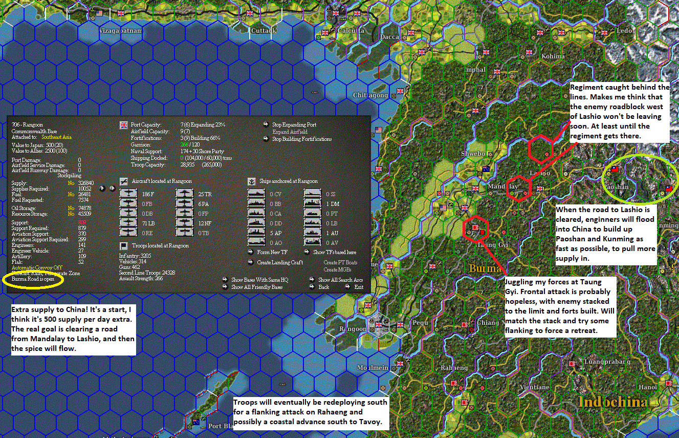Image resolution: width=679 pixels, height=438 pixels.
Task: Click the seaplane tender icon beside 0 AV
Action: coord(313,243)
